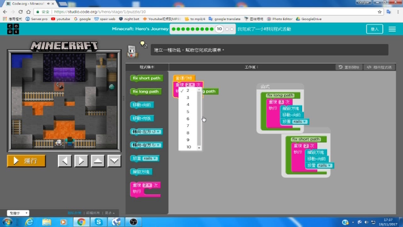
Task: Click the browser home icon
Action: click(29, 12)
